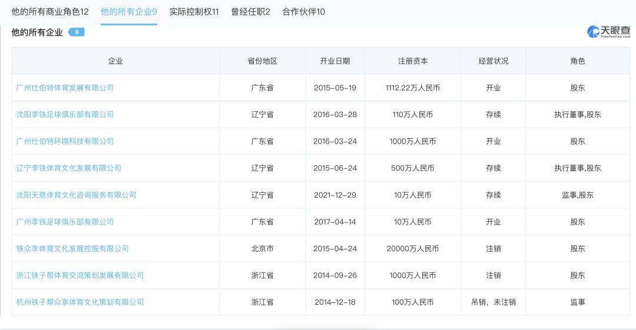This screenshot has width=636, height=330.
Task: Click the 开业日期 column header
Action: pyautogui.click(x=334, y=61)
